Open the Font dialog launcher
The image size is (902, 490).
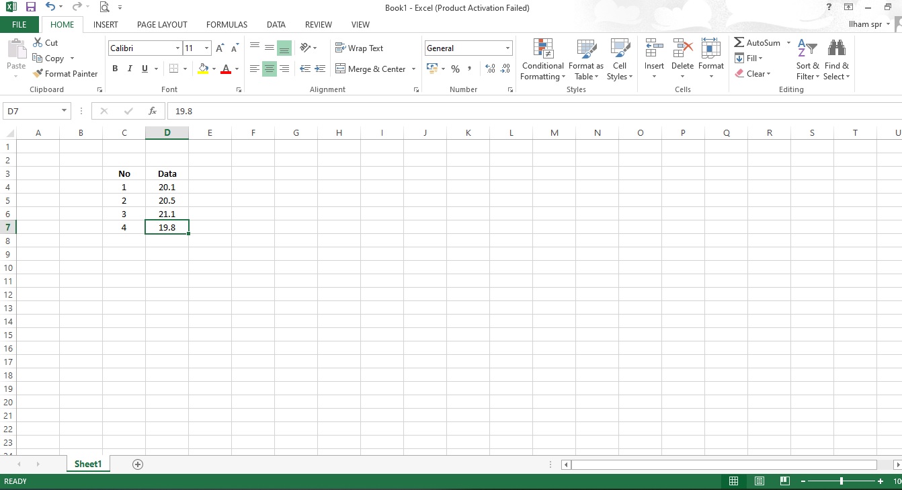point(238,89)
